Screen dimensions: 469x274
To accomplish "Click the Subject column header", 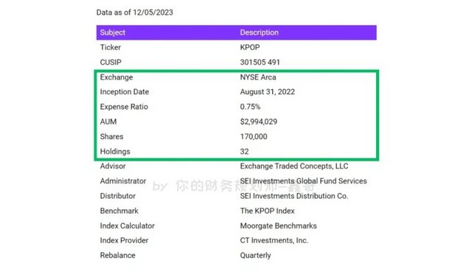I will (x=113, y=32).
